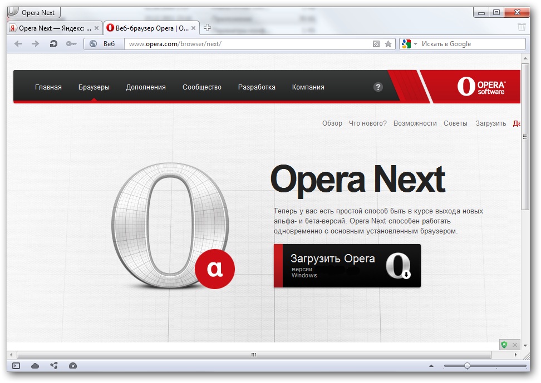
Task: Click the Искать в Google search field
Action: coord(470,44)
